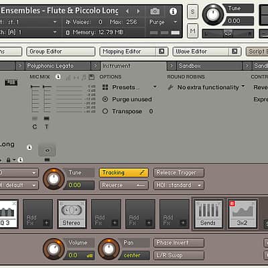Open the No extra functionality dropdown
This screenshot has width=268, height=268.
[x=243, y=86]
